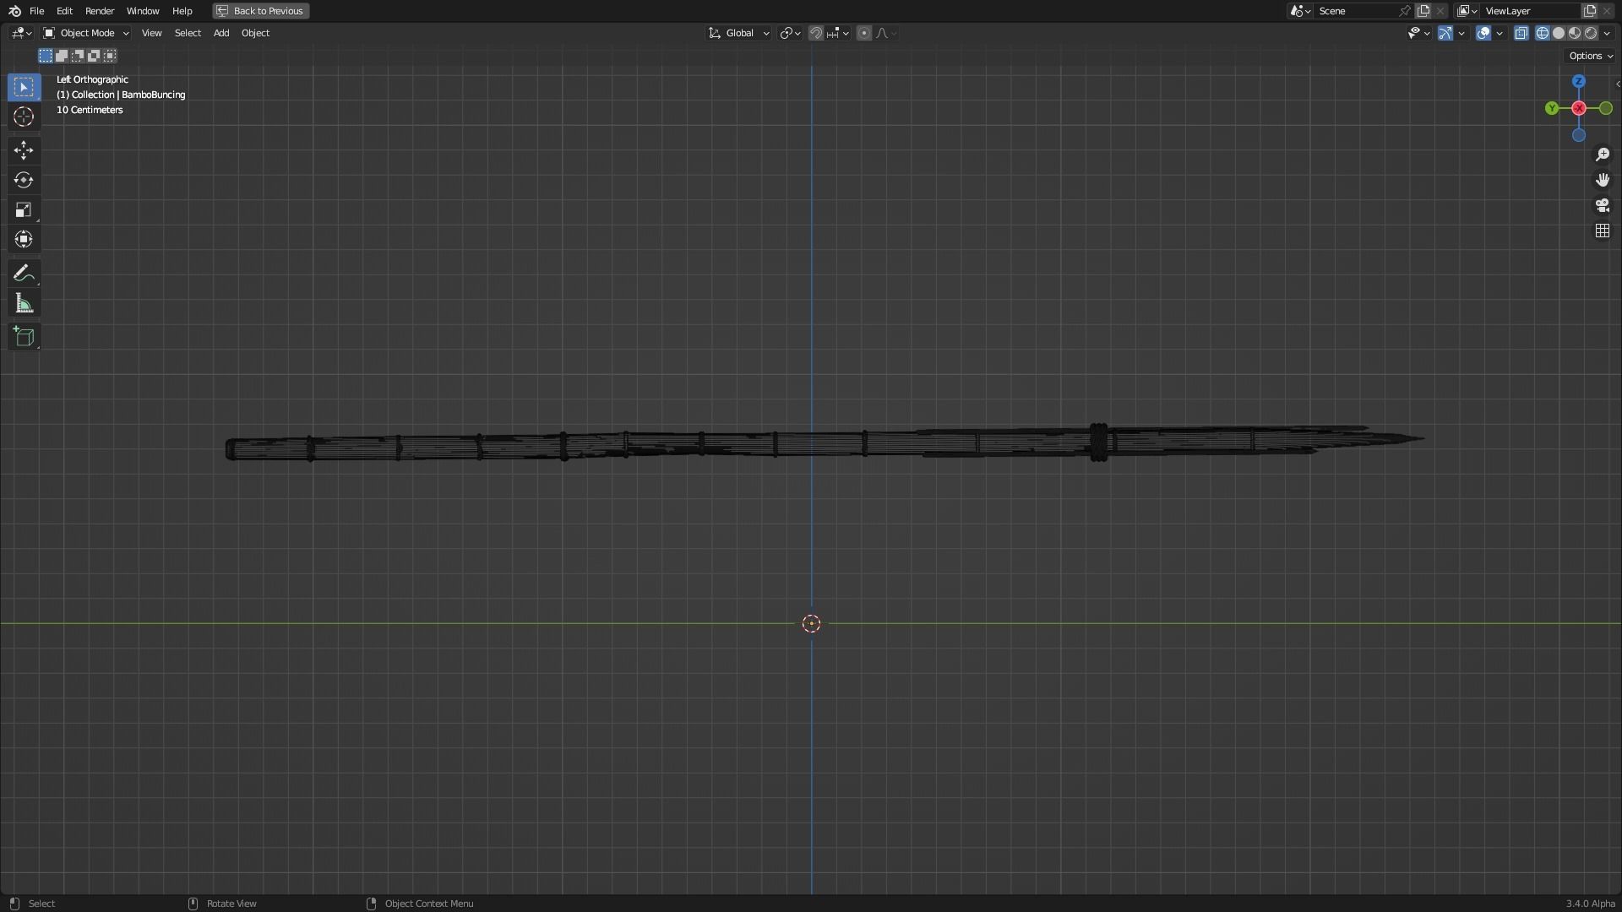Open the viewport Select menu

point(188,33)
